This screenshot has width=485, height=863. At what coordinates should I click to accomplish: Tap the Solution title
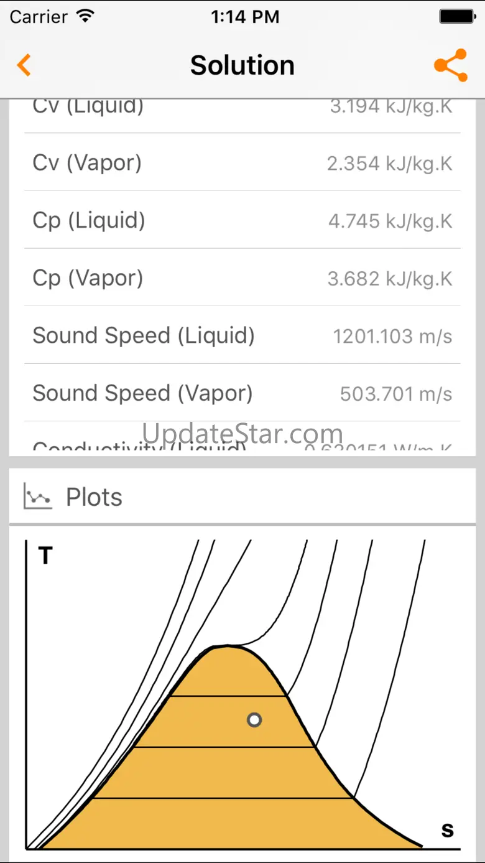pyautogui.click(x=242, y=65)
